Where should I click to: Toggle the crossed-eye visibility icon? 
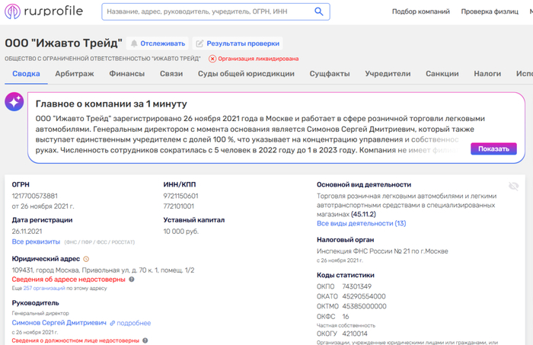(514, 186)
